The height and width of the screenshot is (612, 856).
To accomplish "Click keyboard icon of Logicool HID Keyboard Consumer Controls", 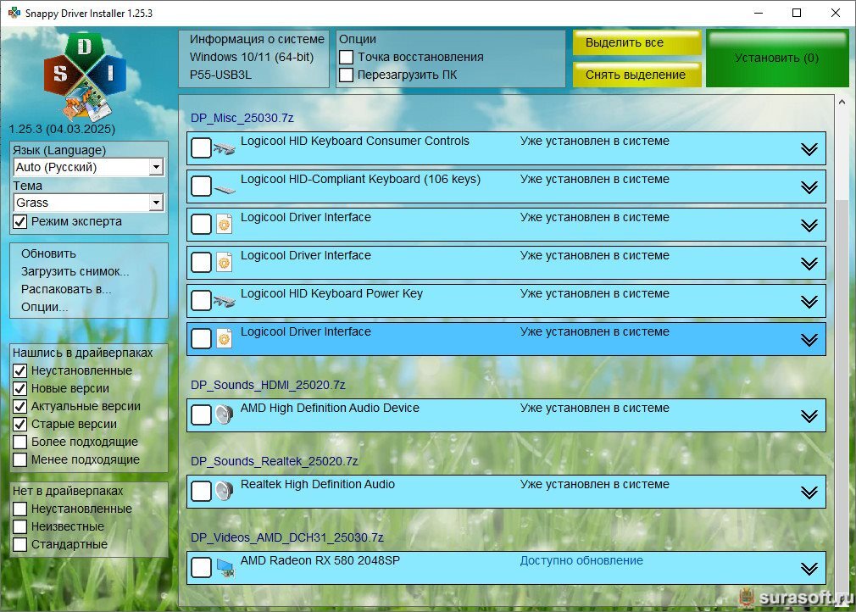I will (224, 148).
